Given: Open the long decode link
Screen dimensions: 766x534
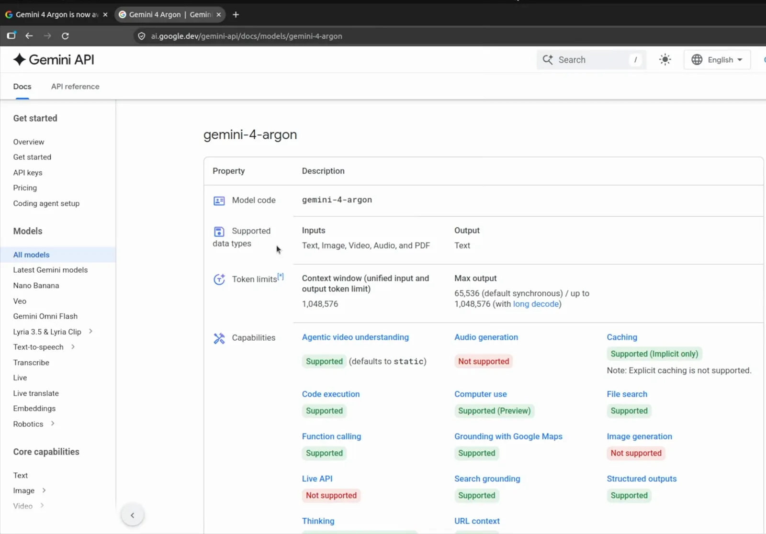Looking at the screenshot, I should click(x=536, y=304).
